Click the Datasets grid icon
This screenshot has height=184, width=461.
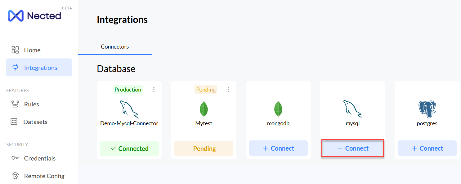14,122
